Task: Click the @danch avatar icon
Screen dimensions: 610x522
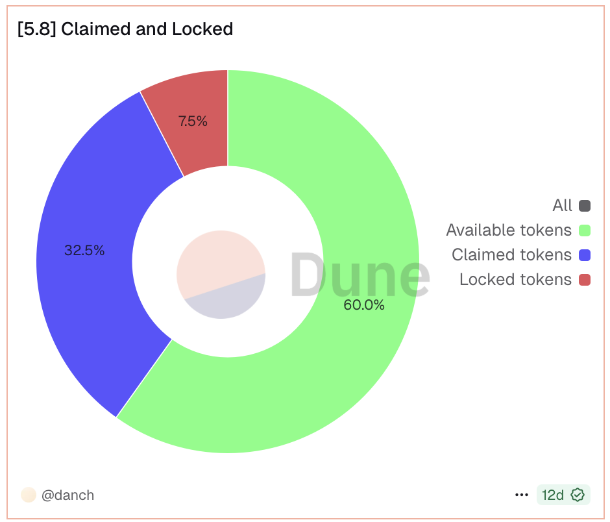Action: [29, 495]
